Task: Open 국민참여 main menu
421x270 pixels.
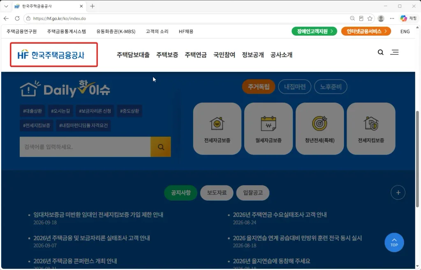Action: (x=224, y=55)
